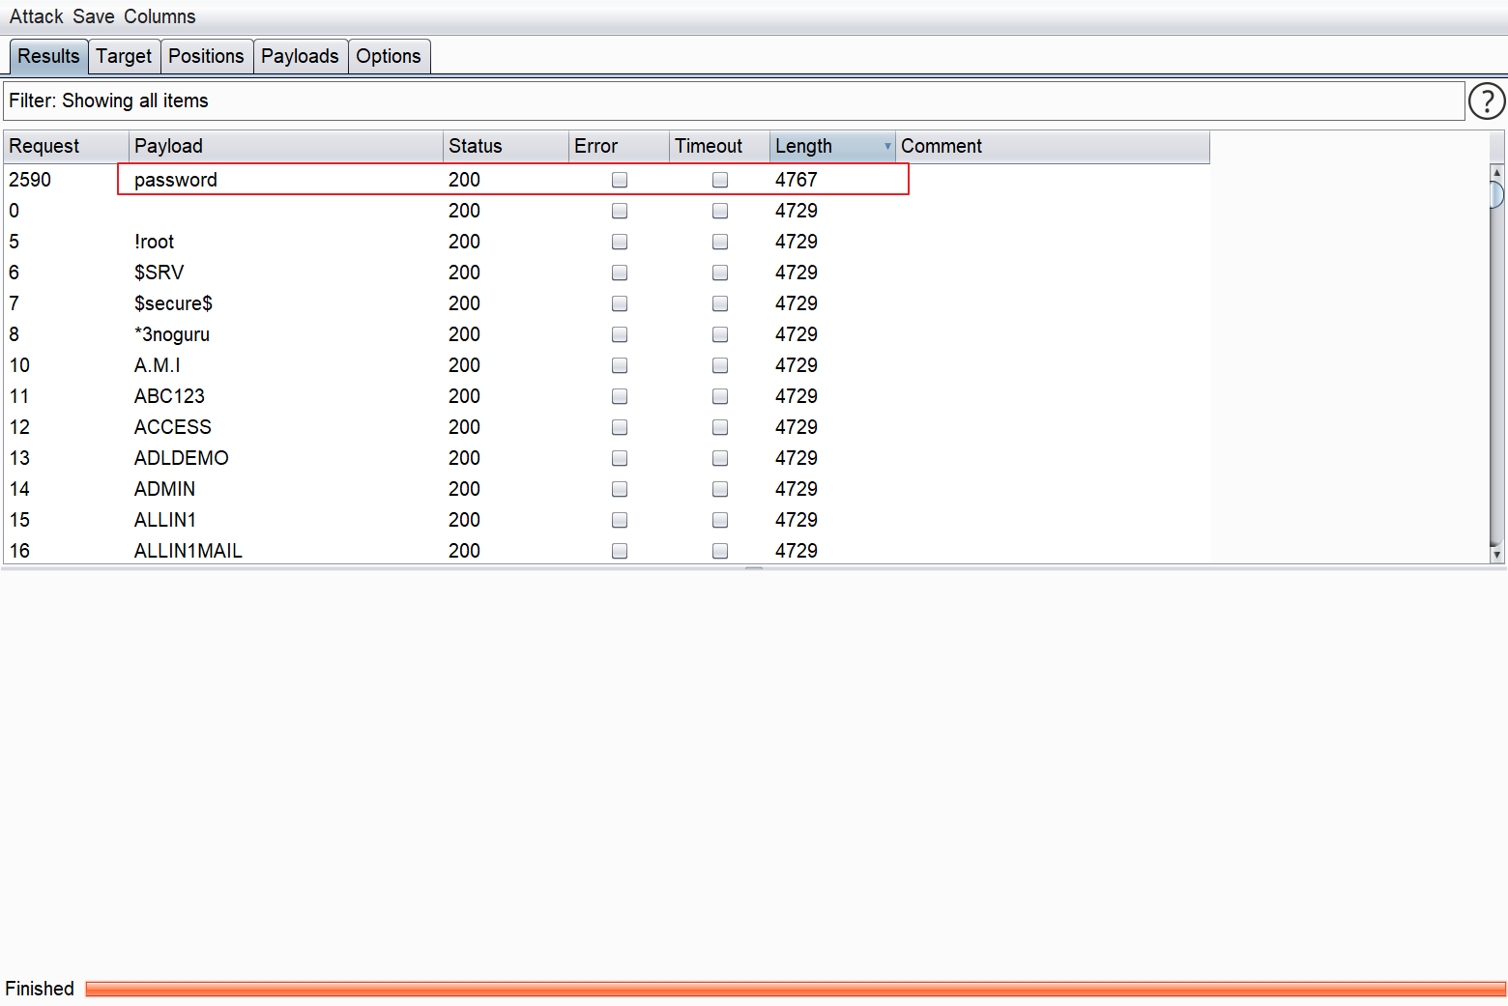This screenshot has height=1006, width=1508.
Task: Switch to the Positions tab
Action: click(206, 56)
